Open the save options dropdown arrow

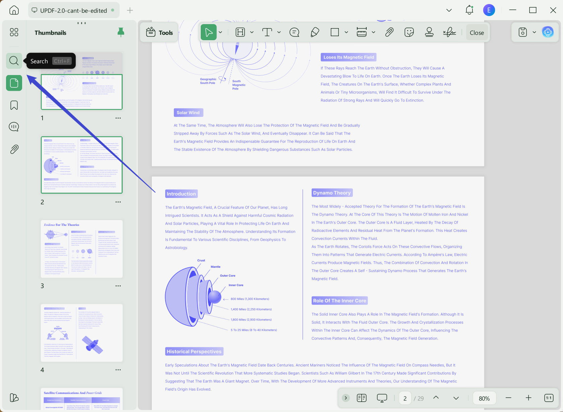(x=534, y=32)
